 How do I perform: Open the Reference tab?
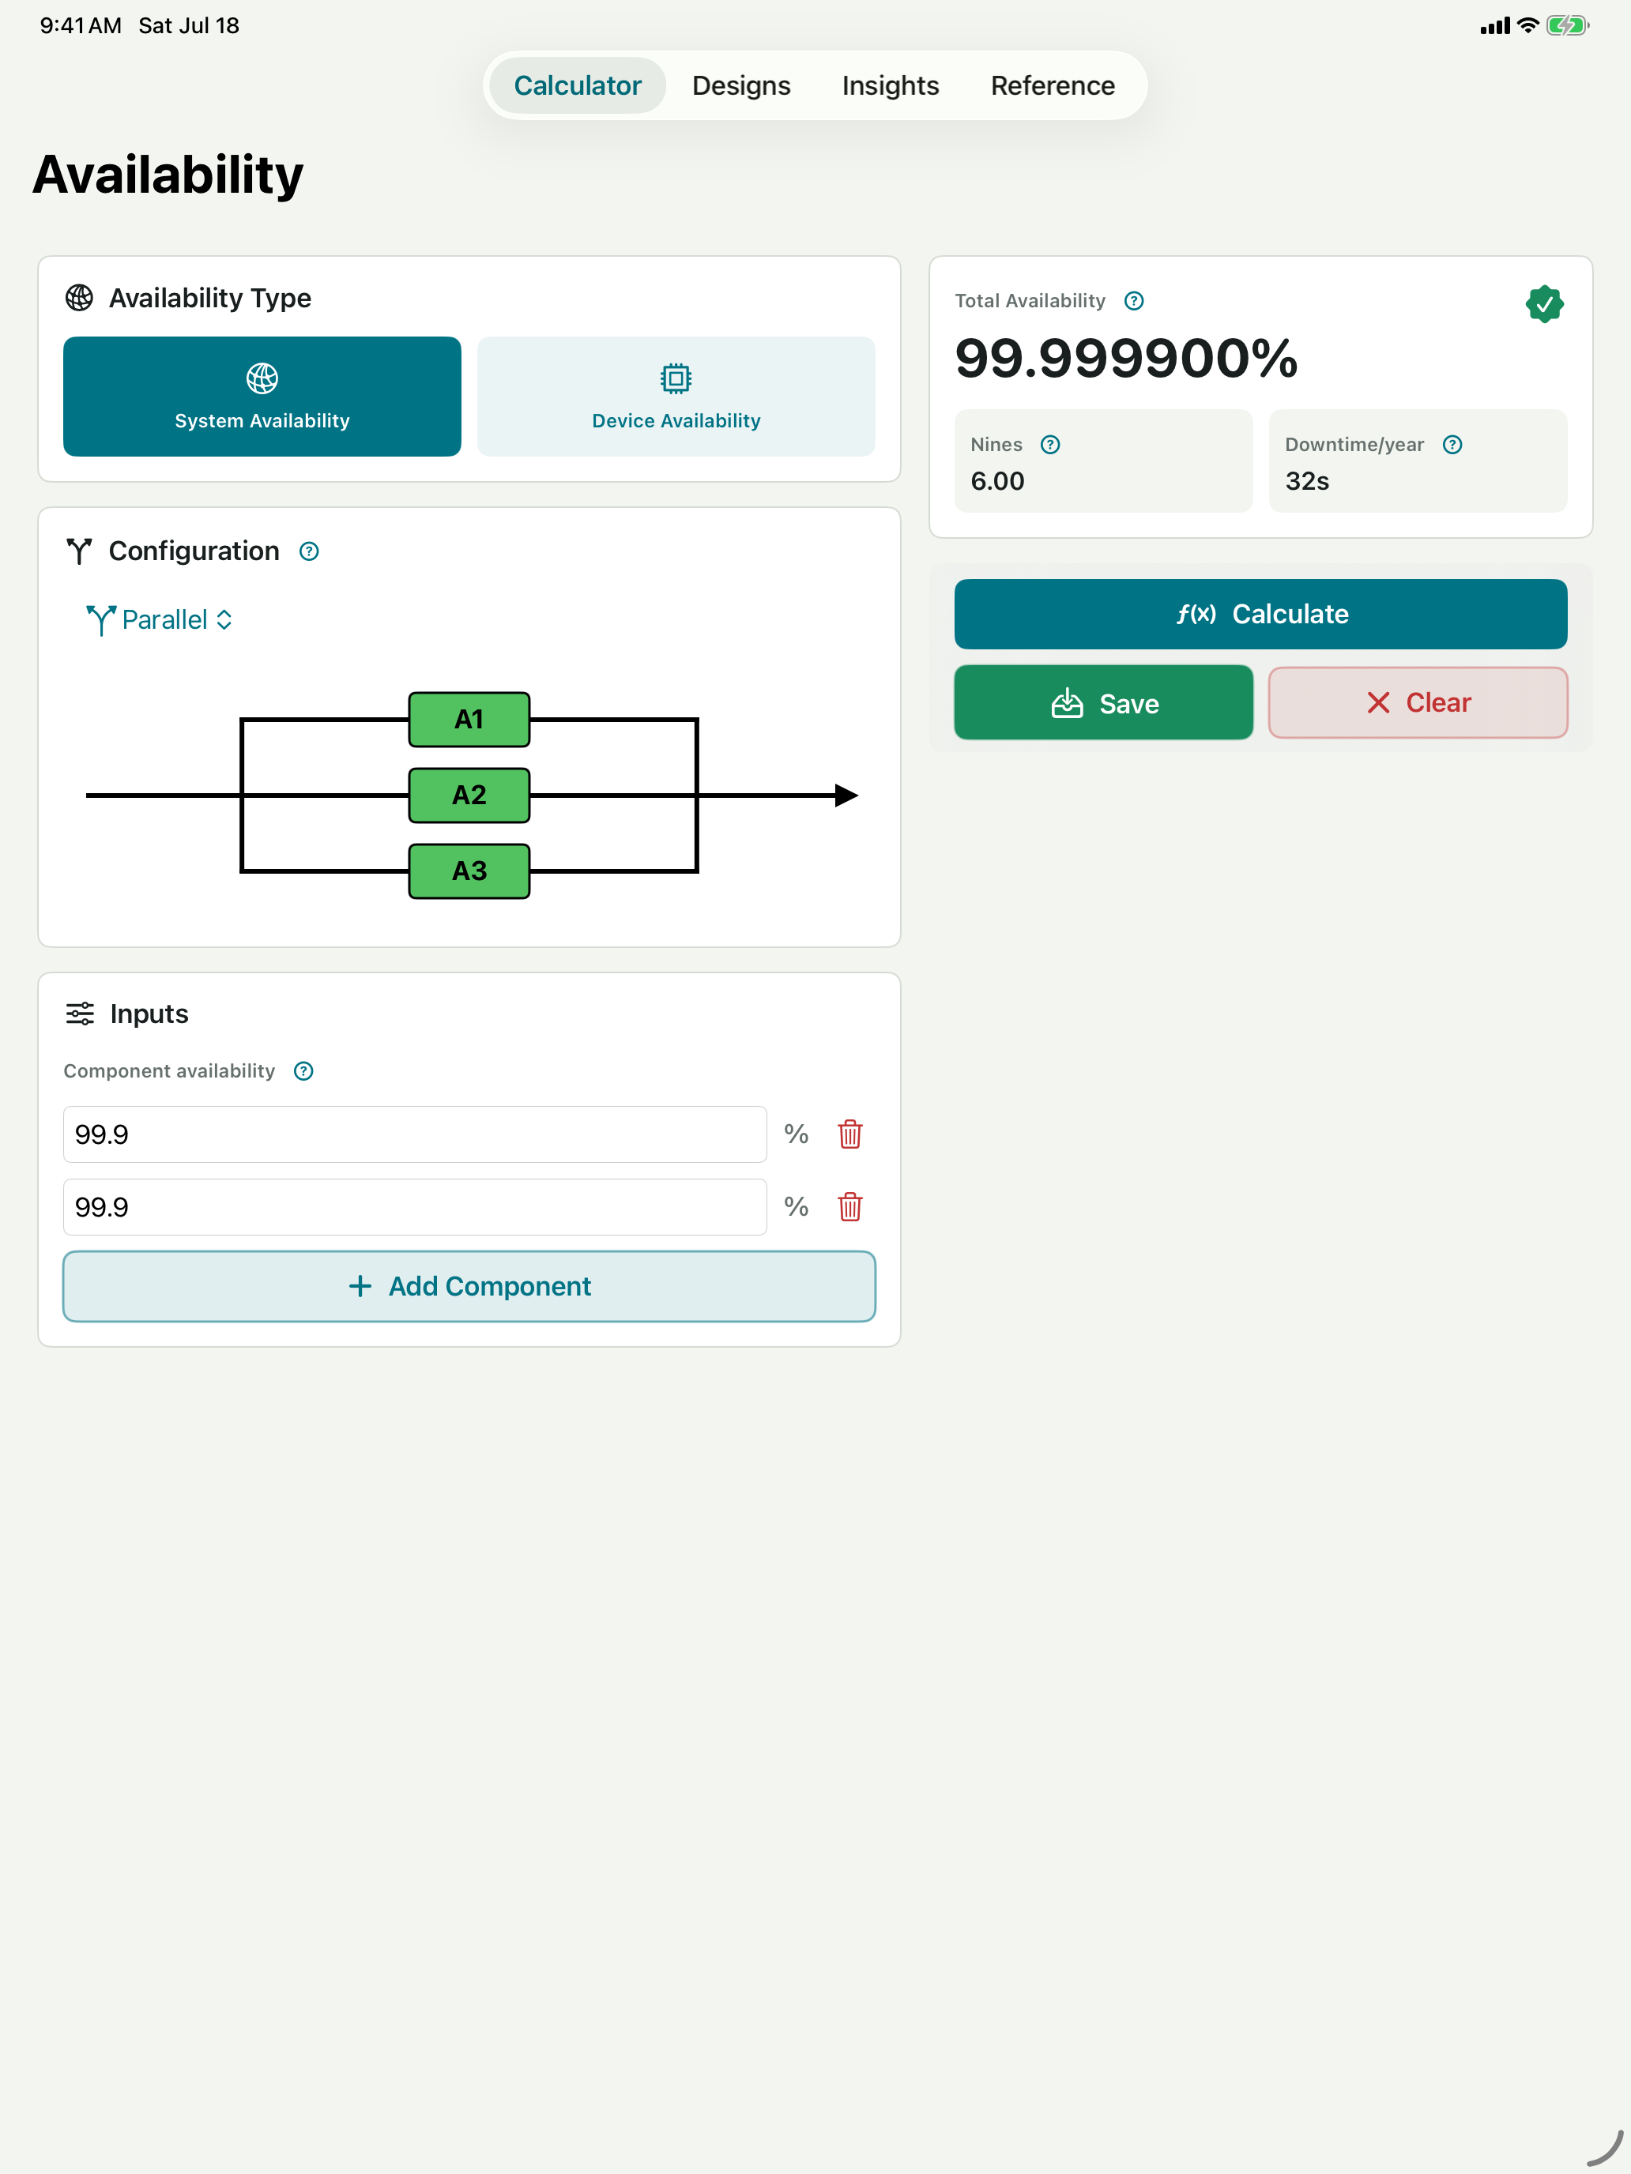click(1052, 85)
